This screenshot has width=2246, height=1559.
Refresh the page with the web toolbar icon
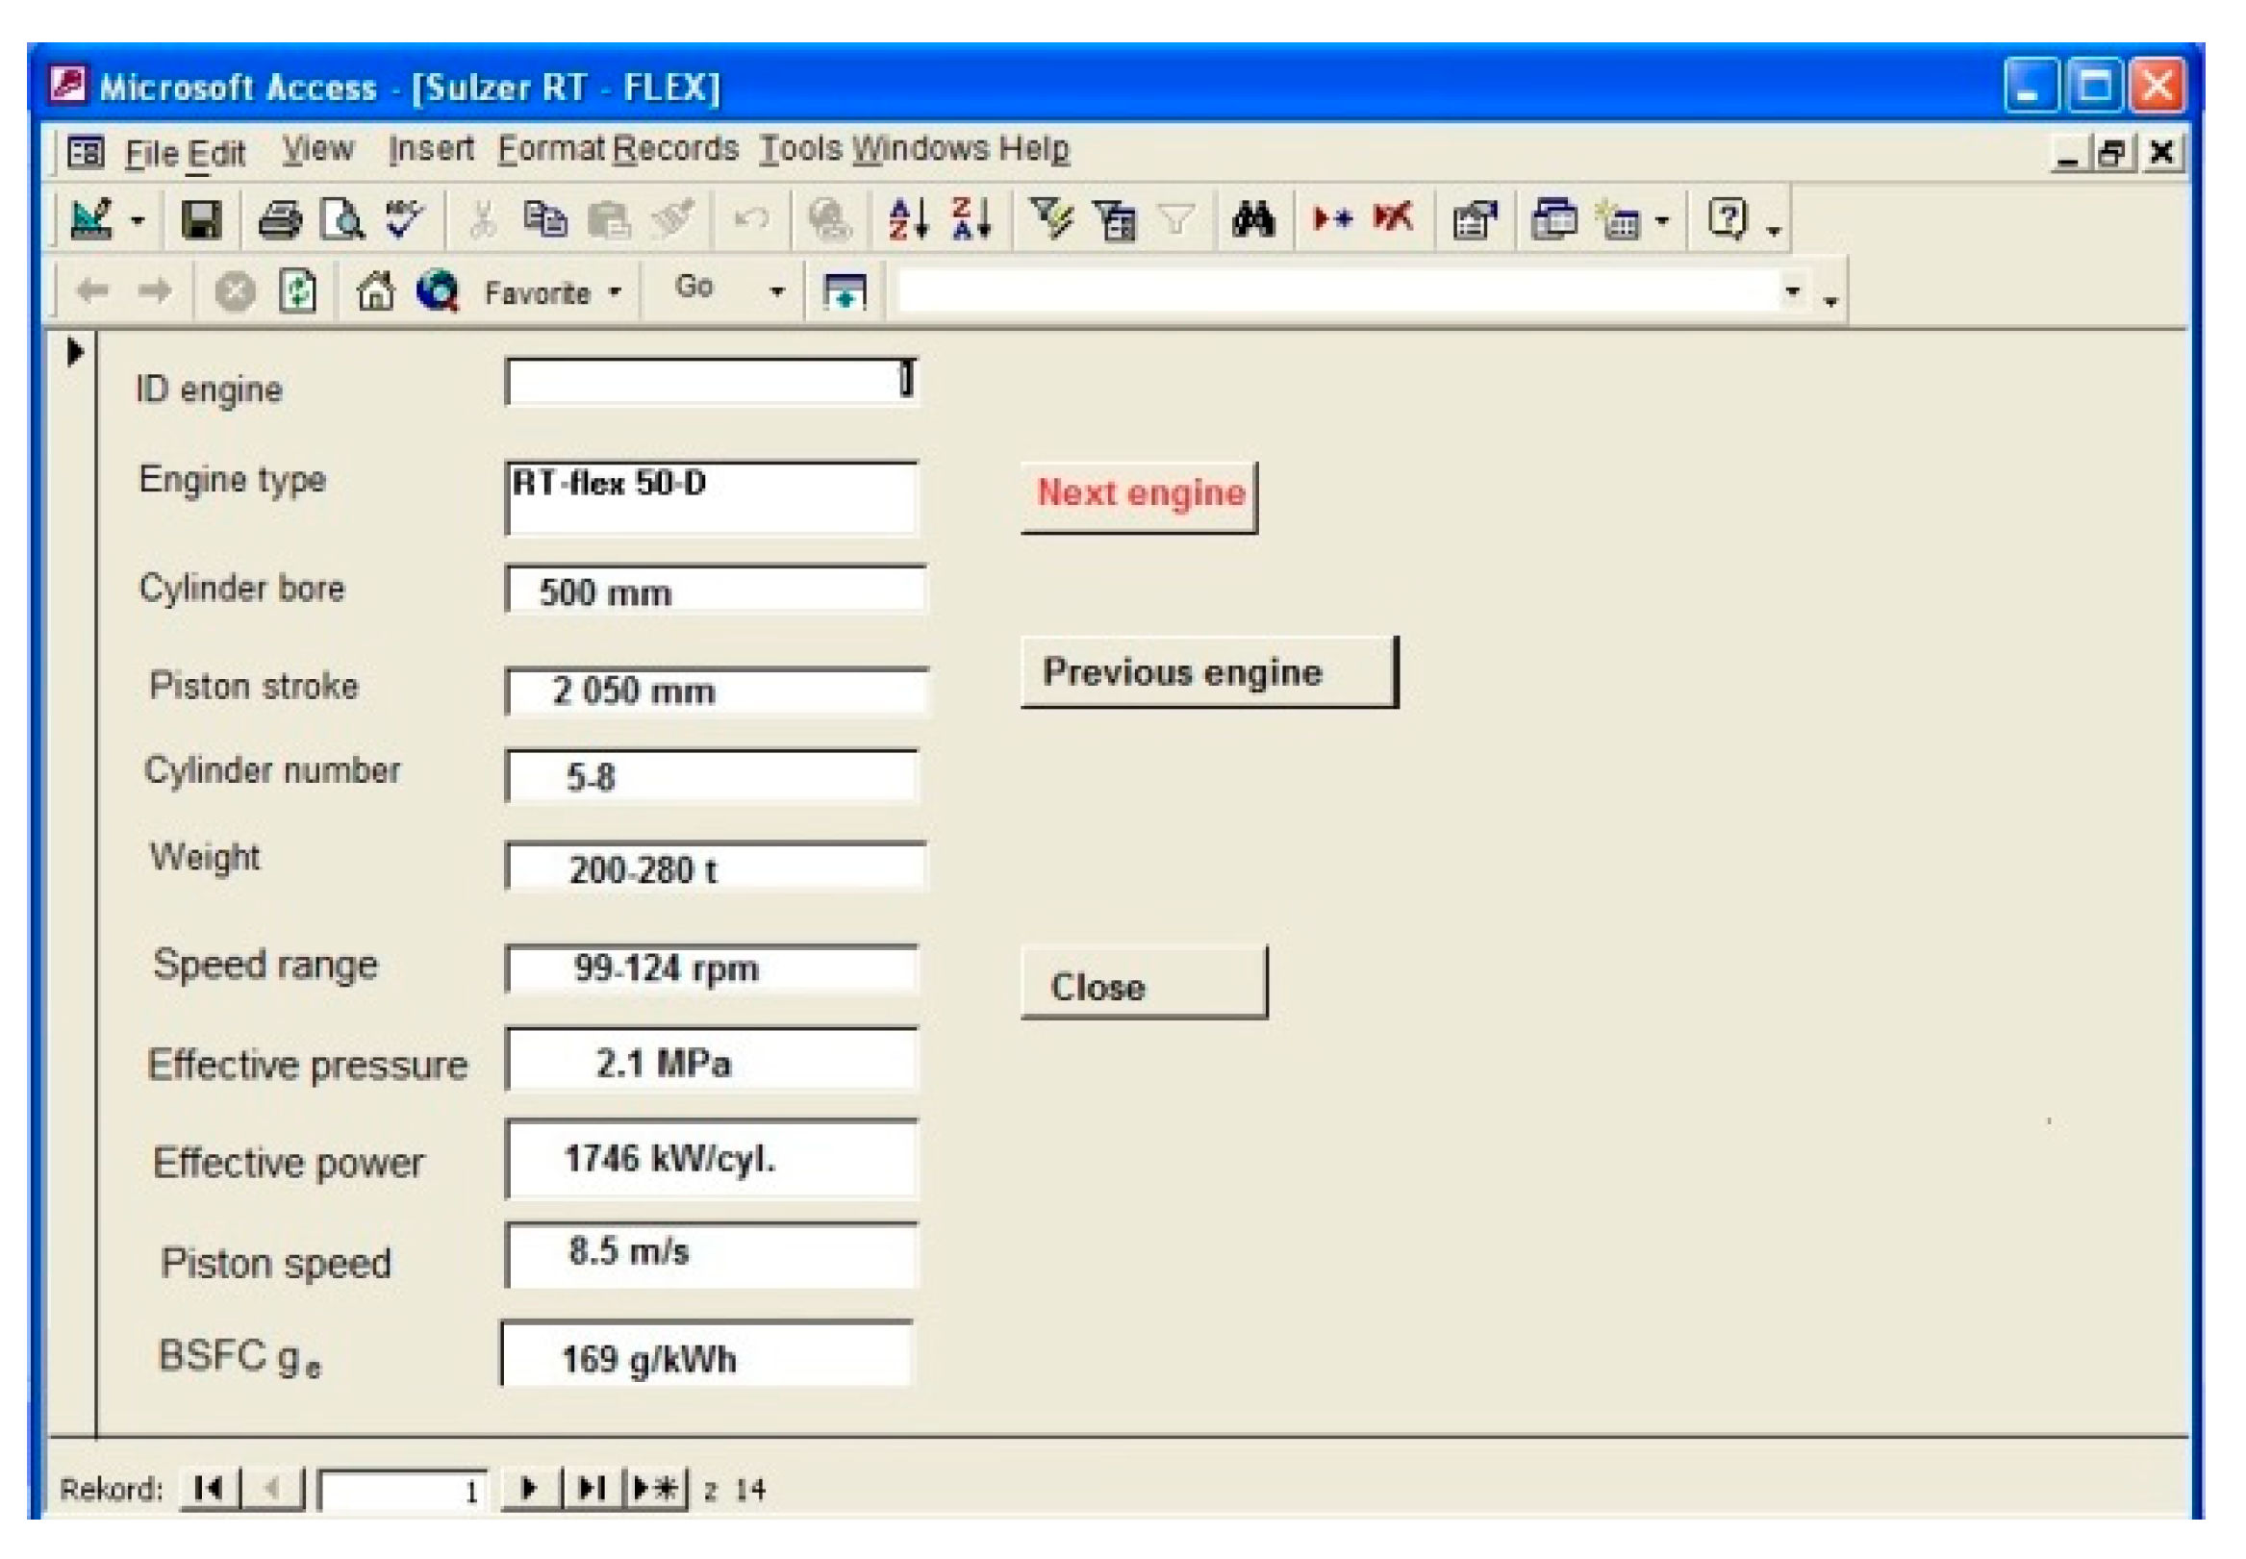(296, 290)
